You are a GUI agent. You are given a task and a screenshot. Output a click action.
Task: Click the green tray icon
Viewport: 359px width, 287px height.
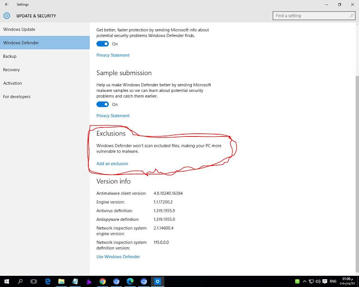(x=297, y=281)
